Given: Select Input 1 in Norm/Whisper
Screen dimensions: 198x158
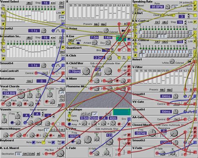Looking at the screenshot, I should tap(46, 130).
